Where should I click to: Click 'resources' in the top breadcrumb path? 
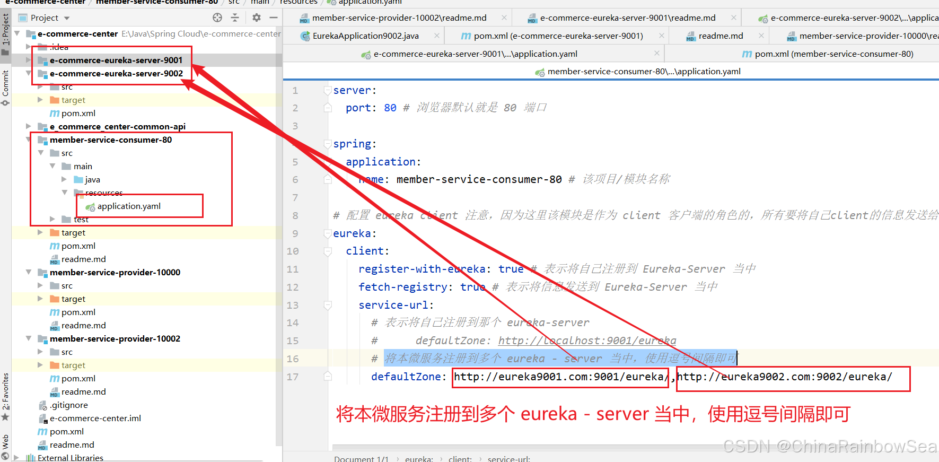[299, 2]
